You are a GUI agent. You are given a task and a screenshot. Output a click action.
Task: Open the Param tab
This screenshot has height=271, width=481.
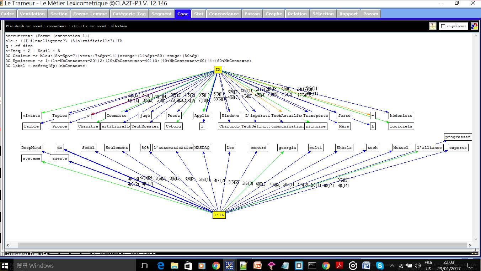pos(371,14)
